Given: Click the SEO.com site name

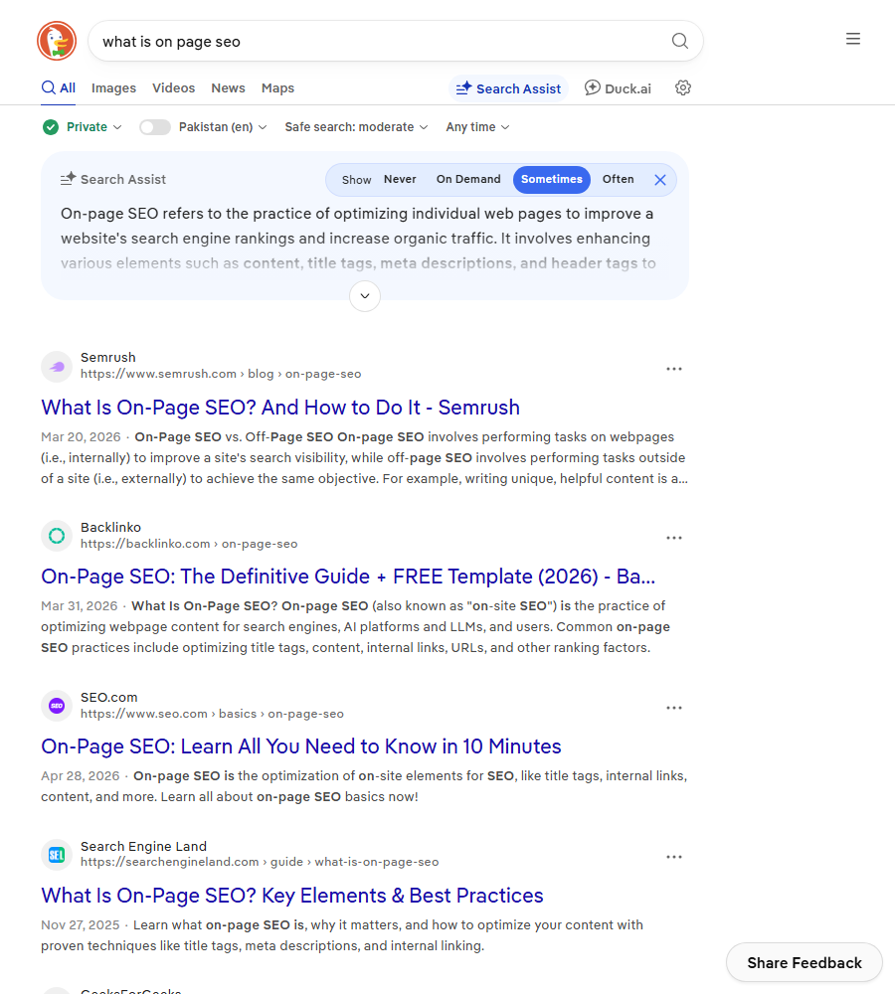Looking at the screenshot, I should click(108, 698).
